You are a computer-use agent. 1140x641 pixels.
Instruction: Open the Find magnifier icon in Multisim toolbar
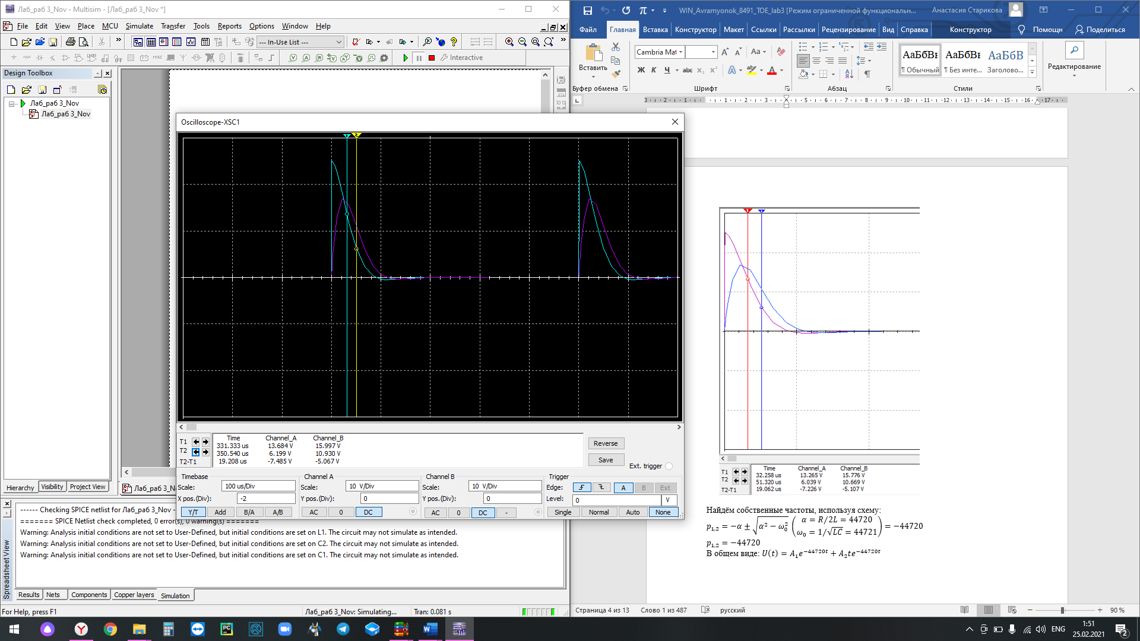pyautogui.click(x=427, y=42)
